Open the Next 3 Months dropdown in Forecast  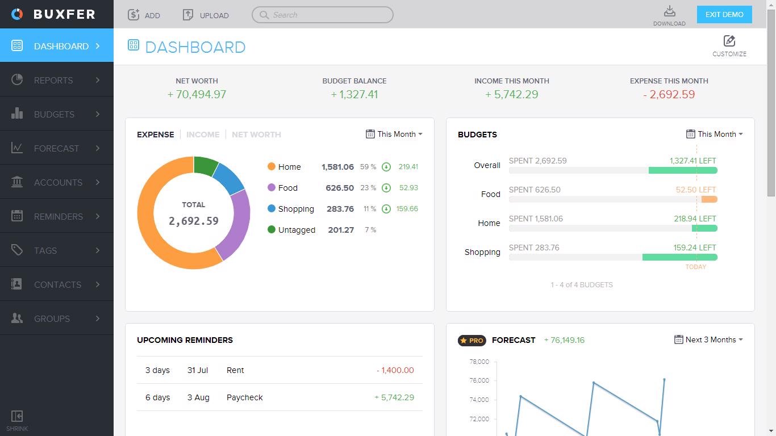(708, 339)
